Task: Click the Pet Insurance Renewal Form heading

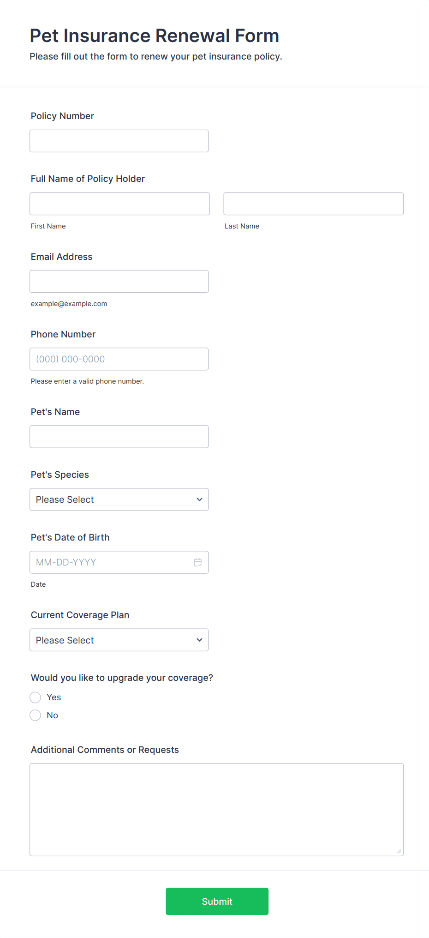Action: [x=155, y=36]
